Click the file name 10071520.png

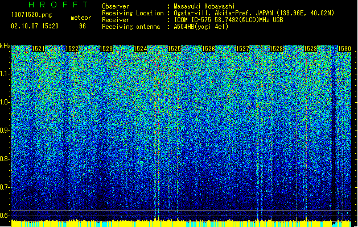point(32,15)
